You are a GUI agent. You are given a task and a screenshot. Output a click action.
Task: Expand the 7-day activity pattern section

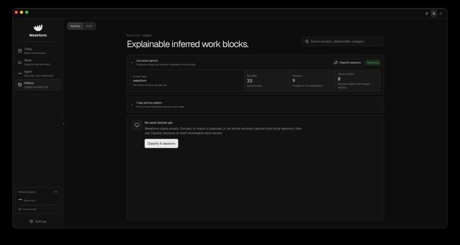point(132,105)
